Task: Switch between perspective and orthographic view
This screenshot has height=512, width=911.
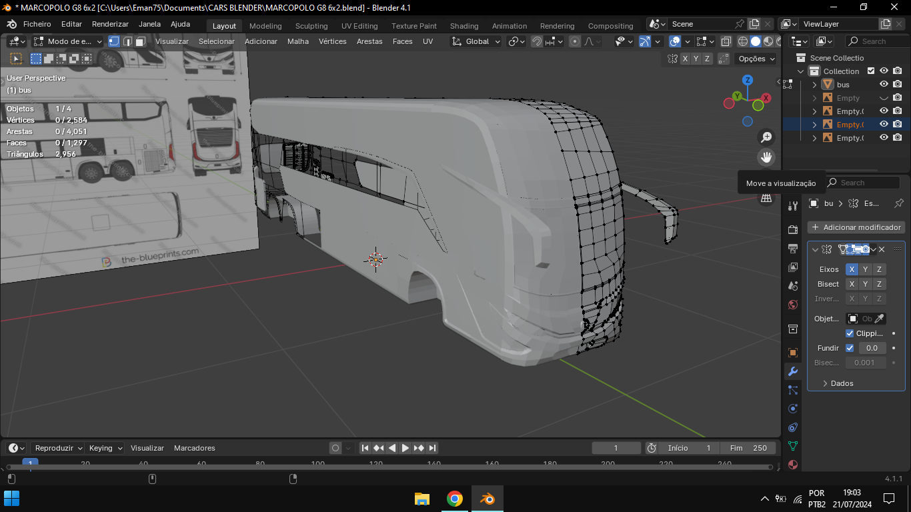Action: point(766,197)
